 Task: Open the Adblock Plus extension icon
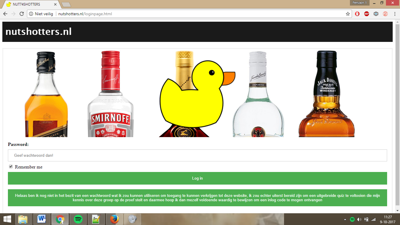[367, 14]
